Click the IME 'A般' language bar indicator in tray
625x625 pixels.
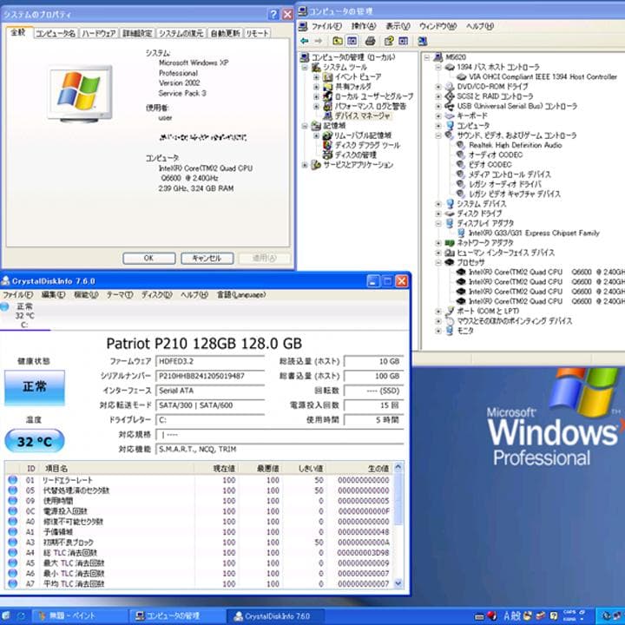pos(511,615)
